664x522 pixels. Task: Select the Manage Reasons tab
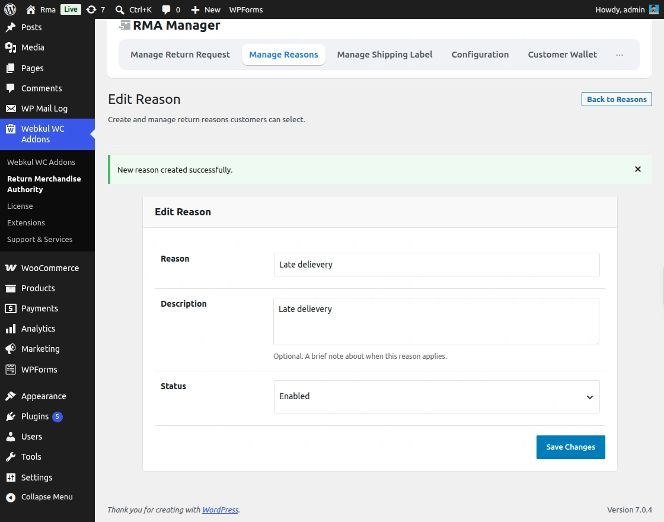tap(283, 55)
